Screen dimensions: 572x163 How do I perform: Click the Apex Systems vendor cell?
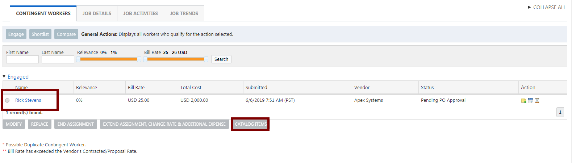pos(368,100)
